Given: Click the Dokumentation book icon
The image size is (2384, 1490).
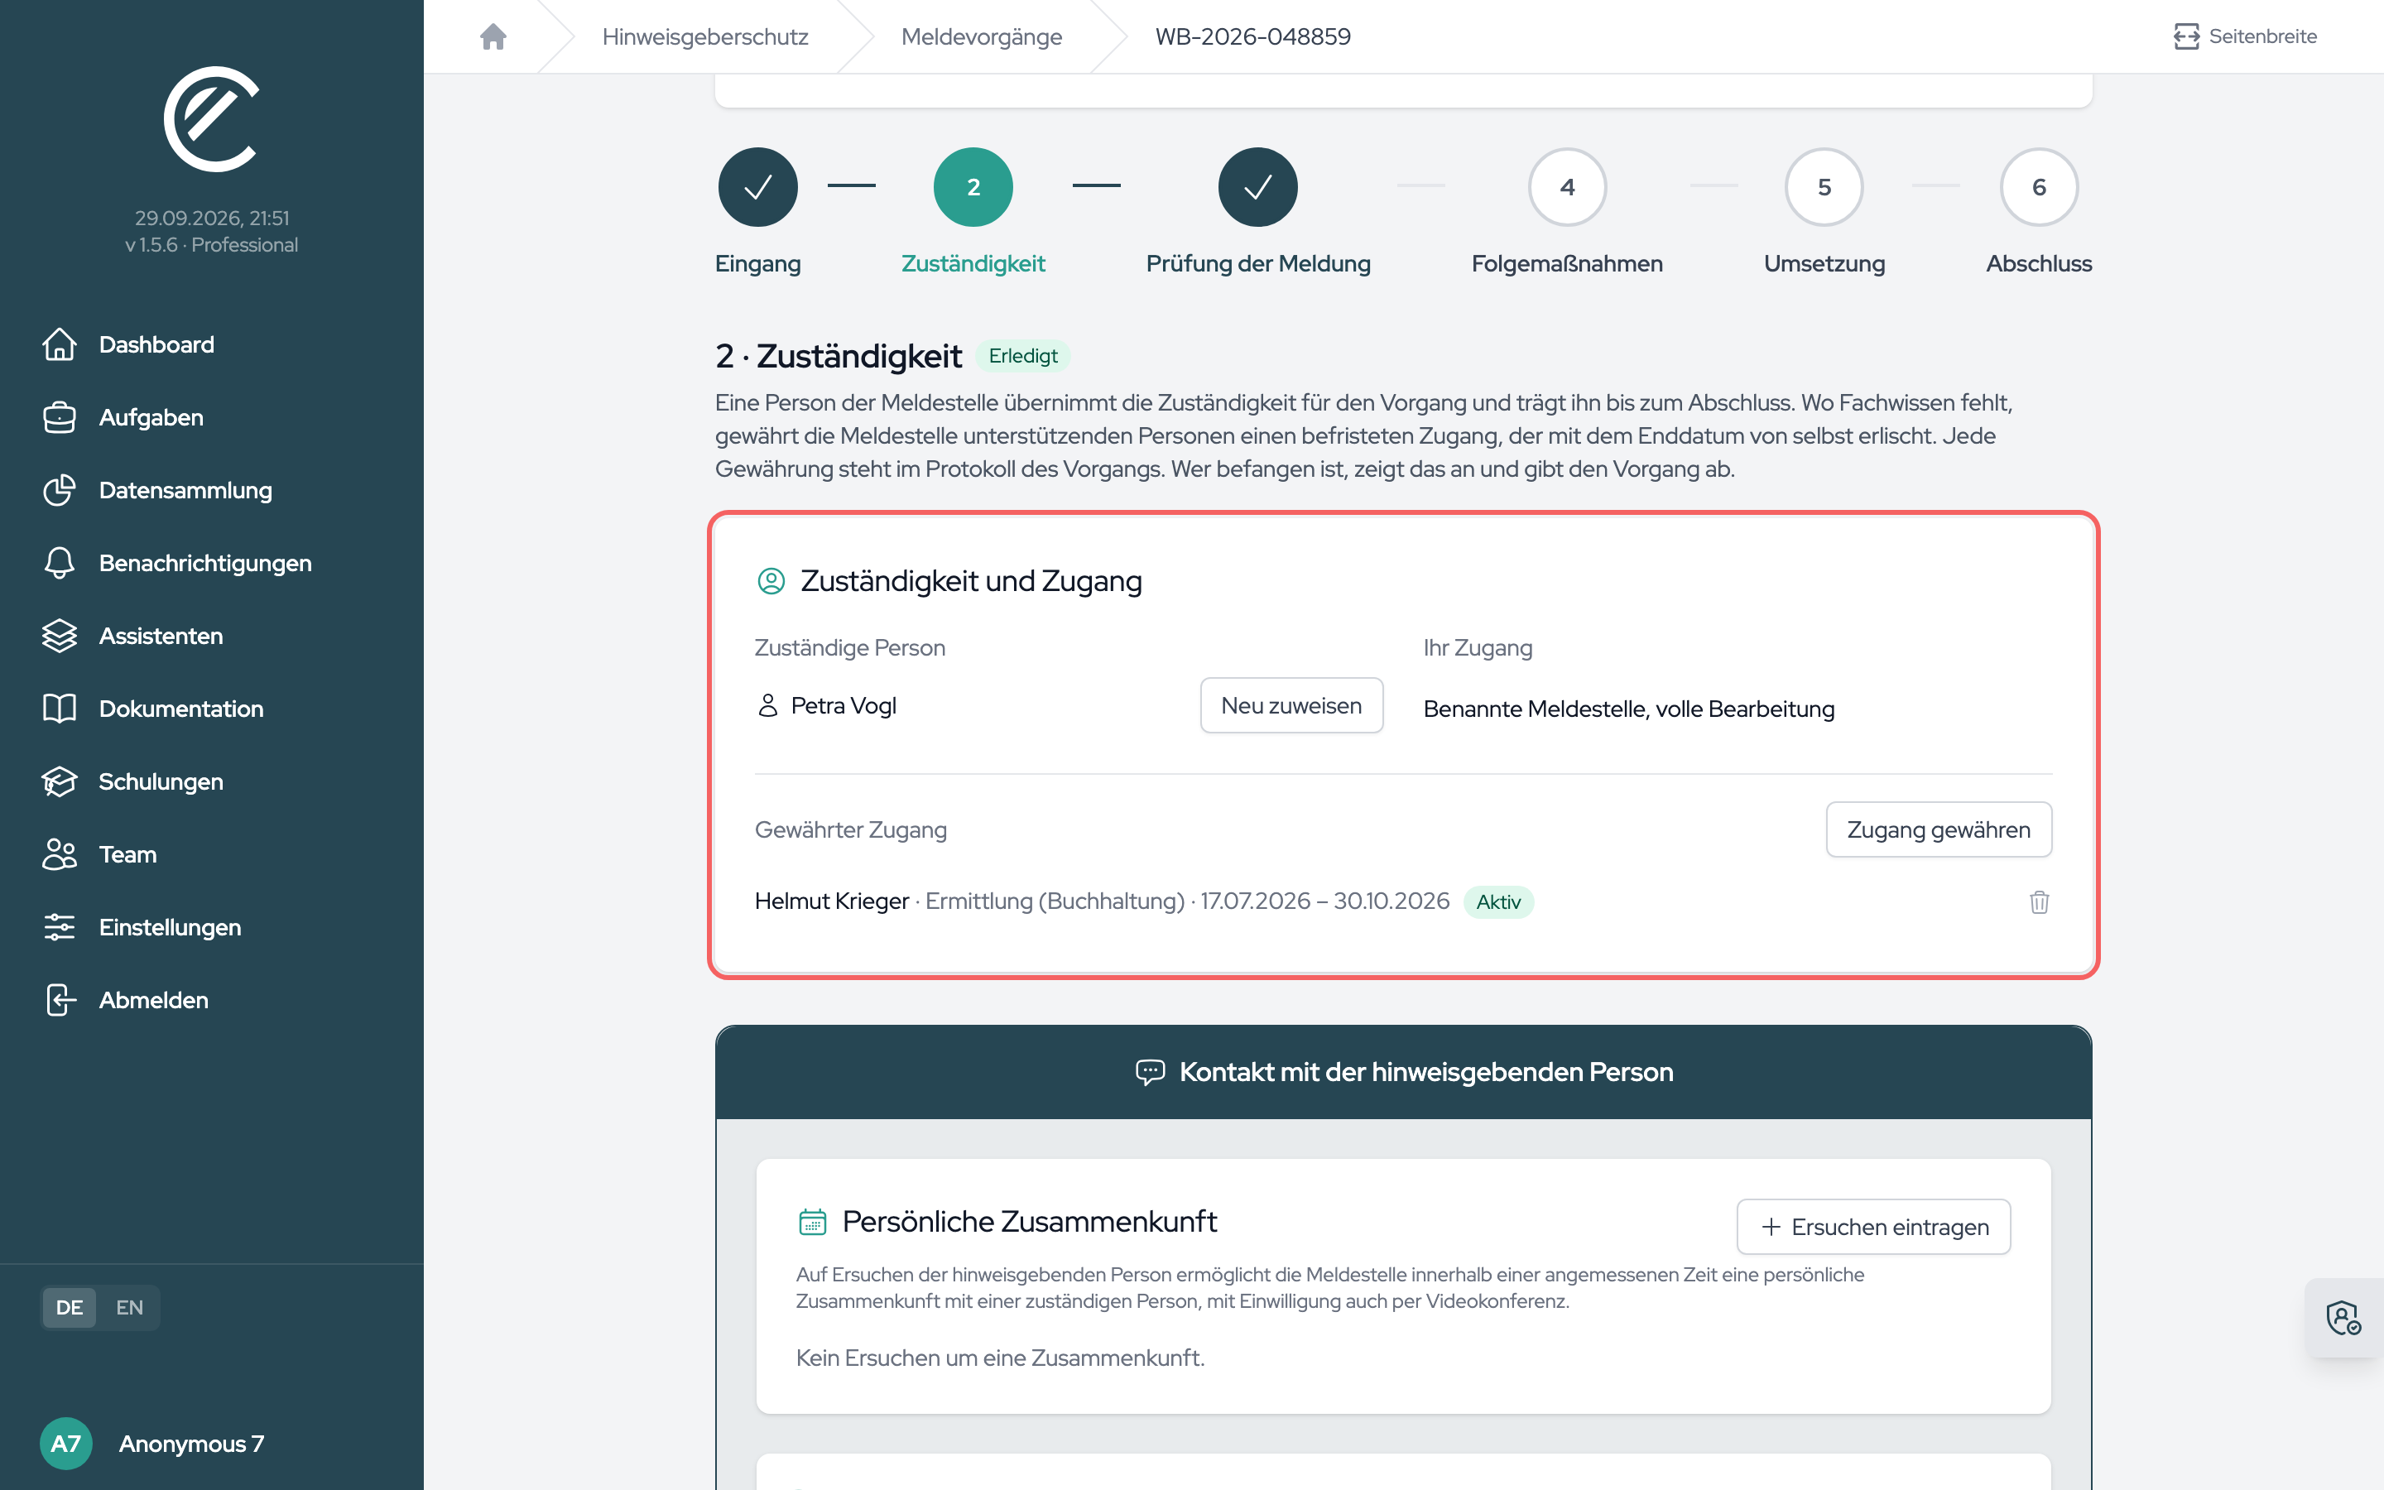Looking at the screenshot, I should 59,709.
